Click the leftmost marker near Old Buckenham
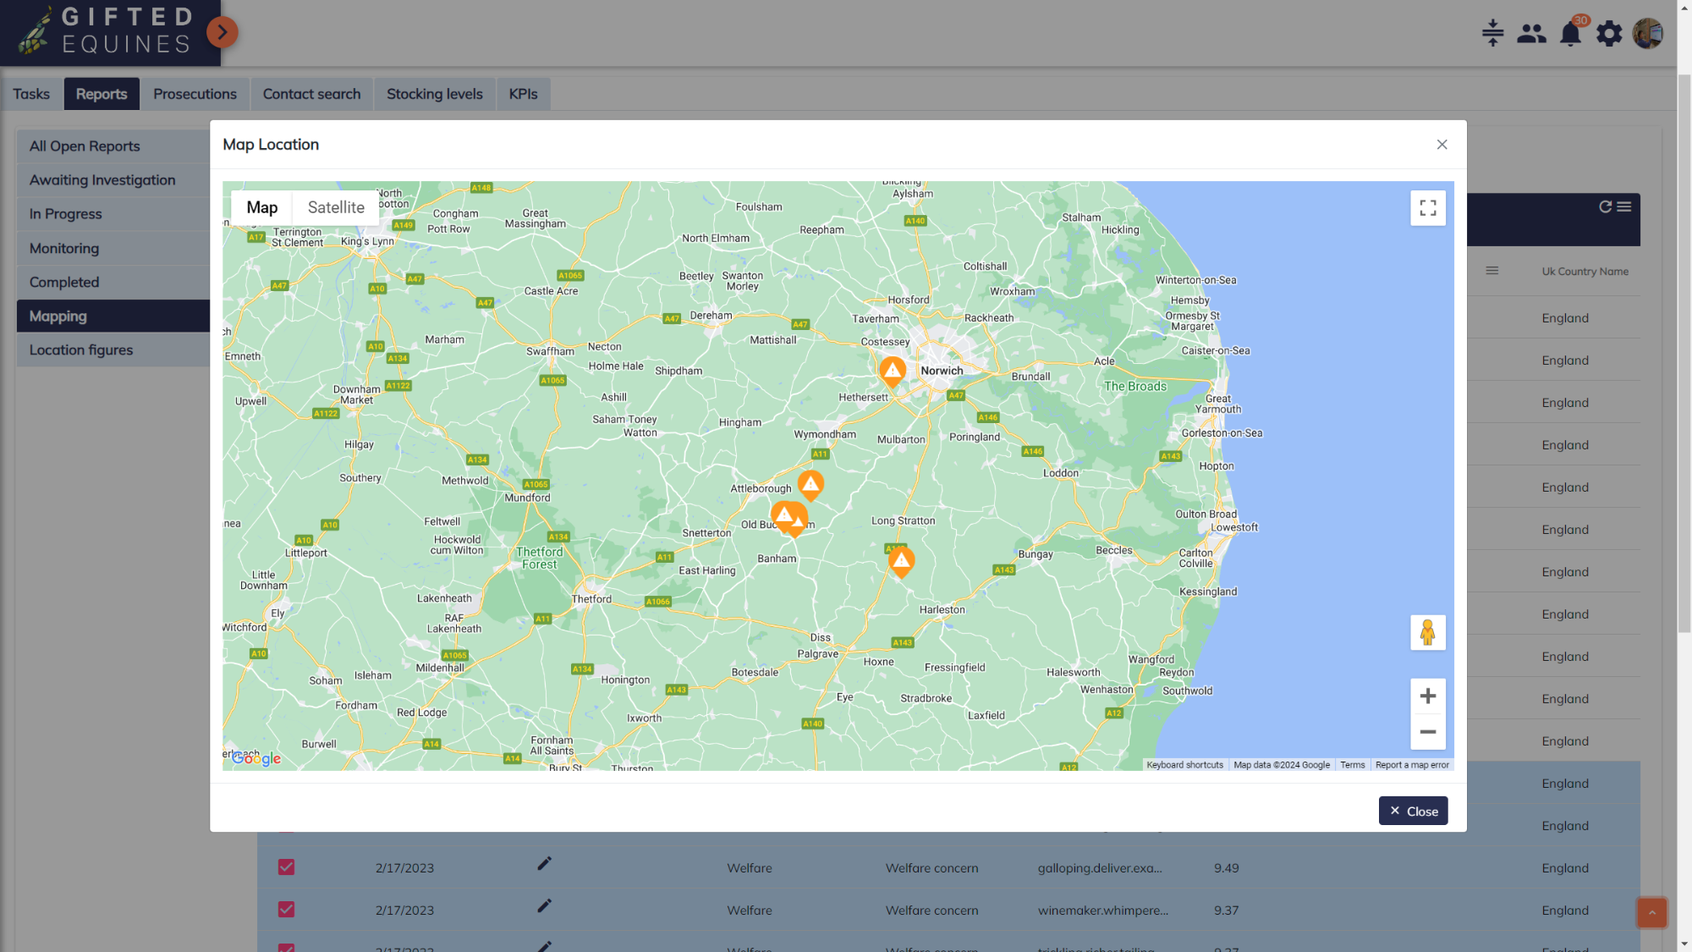This screenshot has width=1692, height=952. point(783,515)
